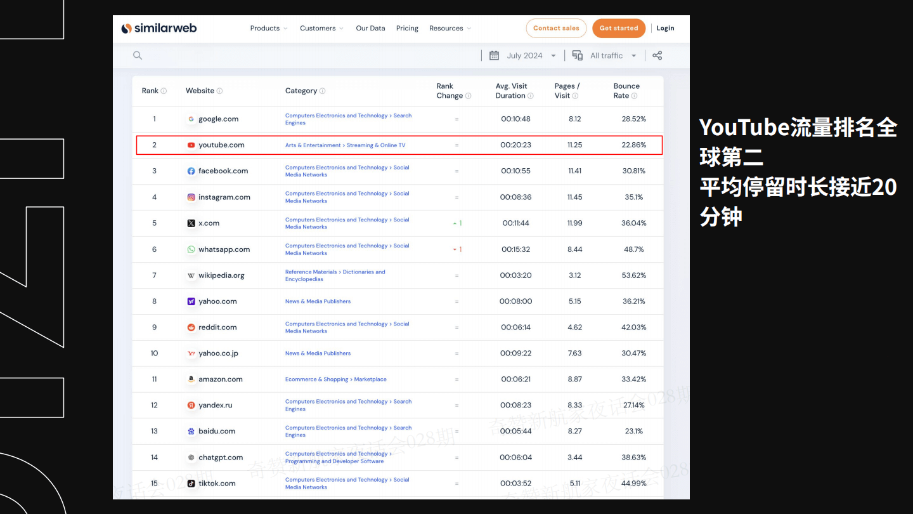Open the All traffic dropdown

tap(613, 55)
